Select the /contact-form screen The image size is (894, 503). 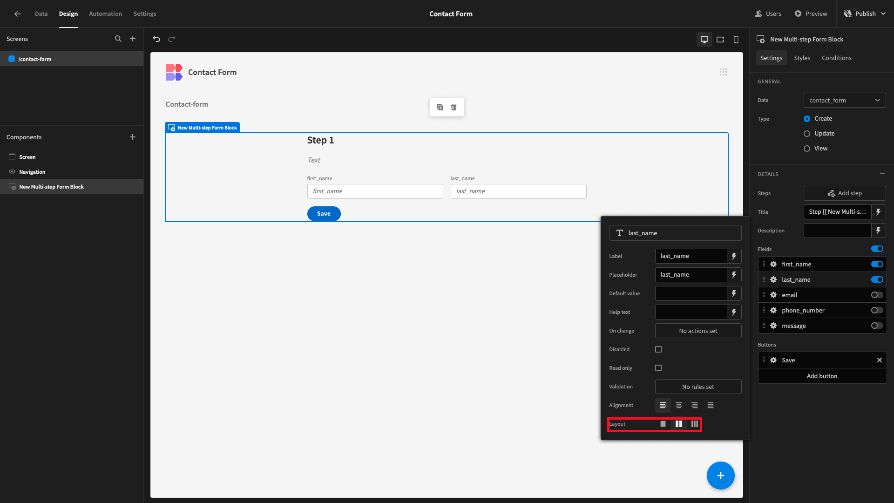coord(72,59)
